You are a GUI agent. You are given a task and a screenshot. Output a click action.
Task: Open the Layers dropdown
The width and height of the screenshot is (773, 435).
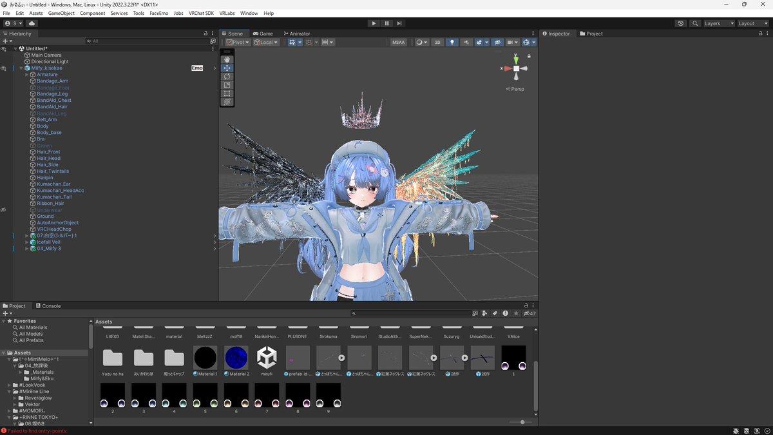pos(718,23)
